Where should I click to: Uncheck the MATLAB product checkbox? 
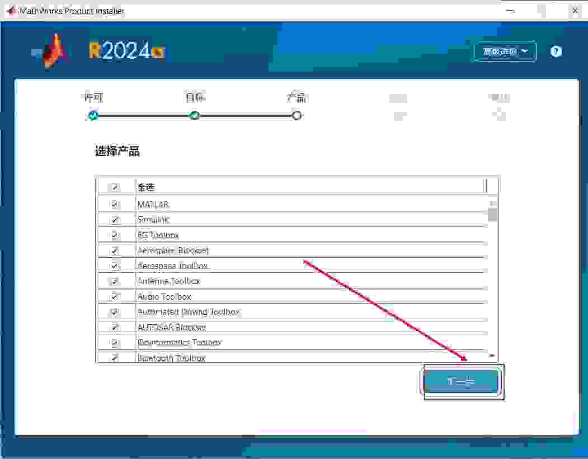(x=115, y=204)
